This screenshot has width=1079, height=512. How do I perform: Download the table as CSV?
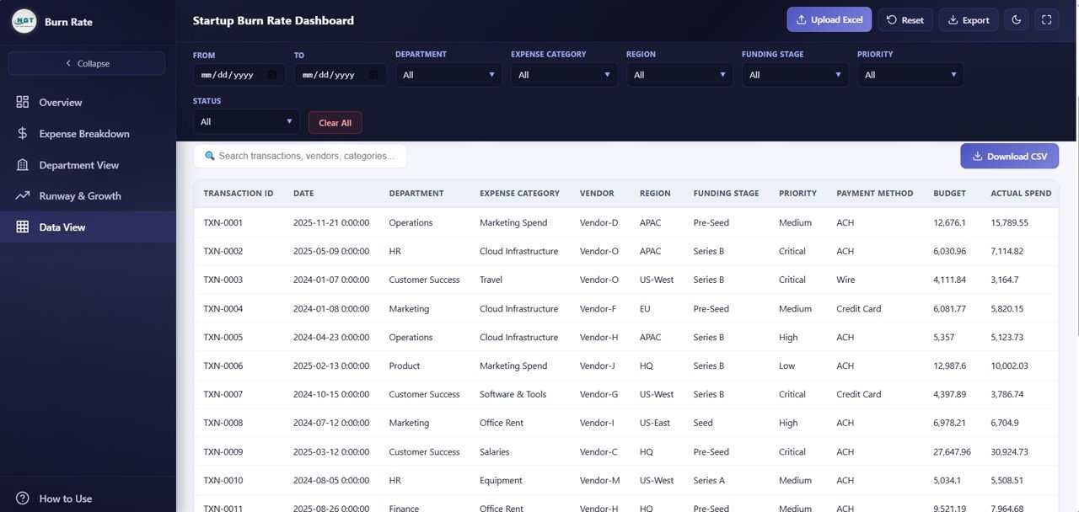click(x=1009, y=156)
